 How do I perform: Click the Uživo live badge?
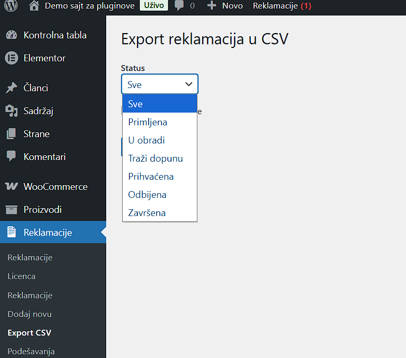(154, 6)
